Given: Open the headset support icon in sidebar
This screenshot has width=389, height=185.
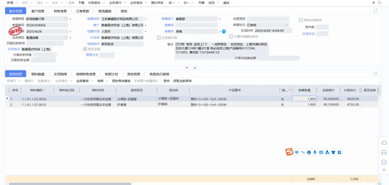Looking at the screenshot, I should pos(384,152).
